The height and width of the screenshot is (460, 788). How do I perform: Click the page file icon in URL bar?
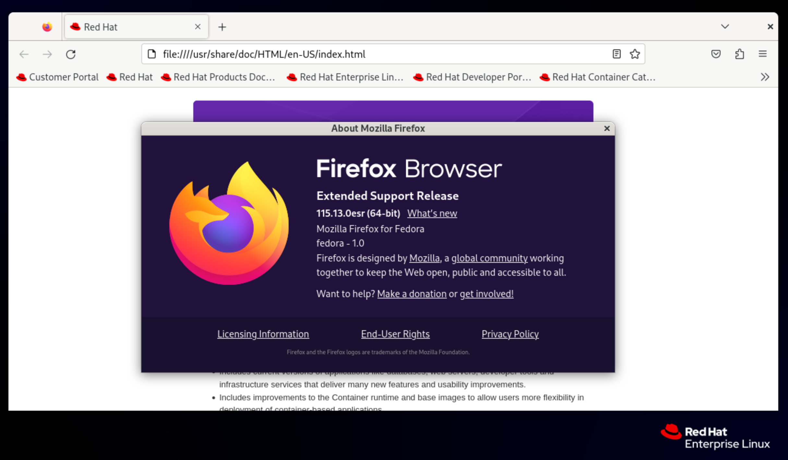coord(152,54)
